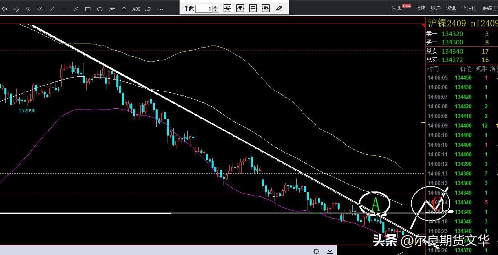
Task: Choose the double up-chevron marker tool
Action: 28,9
